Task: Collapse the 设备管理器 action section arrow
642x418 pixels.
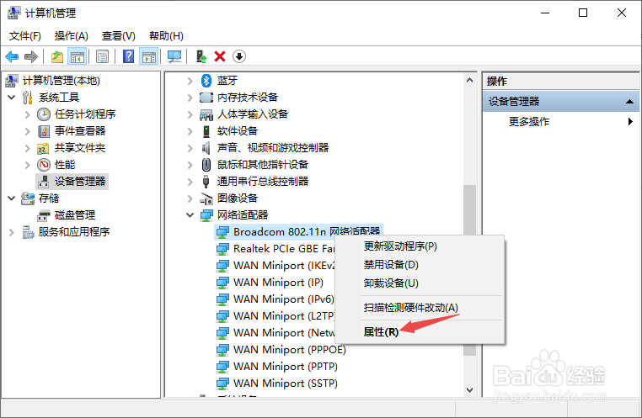Action: click(629, 101)
